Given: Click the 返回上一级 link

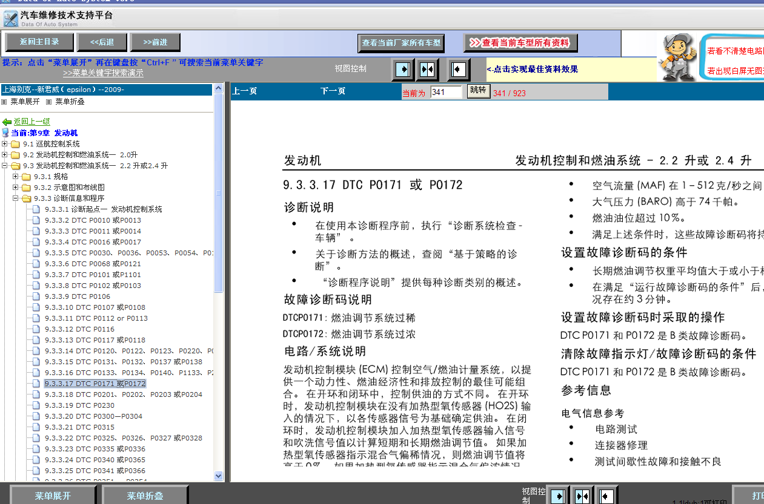Looking at the screenshot, I should 32,122.
